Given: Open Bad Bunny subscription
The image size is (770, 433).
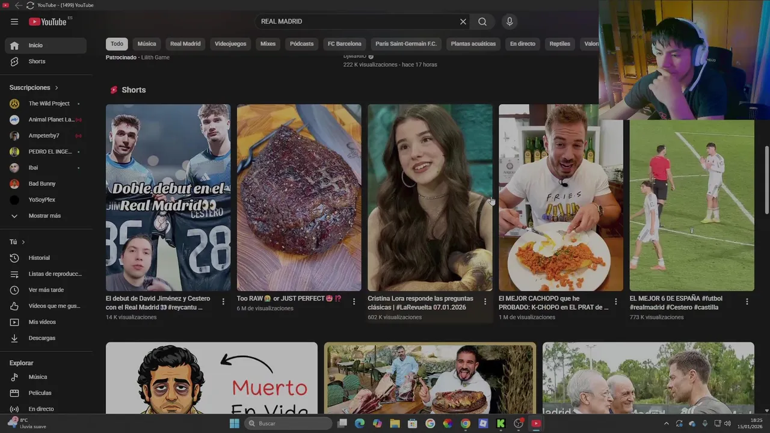Looking at the screenshot, I should 46,183.
